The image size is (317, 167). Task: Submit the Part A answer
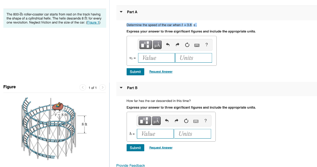(135, 72)
